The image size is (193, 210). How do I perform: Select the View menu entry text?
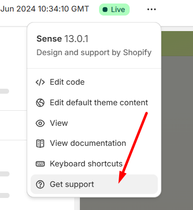click(x=59, y=123)
